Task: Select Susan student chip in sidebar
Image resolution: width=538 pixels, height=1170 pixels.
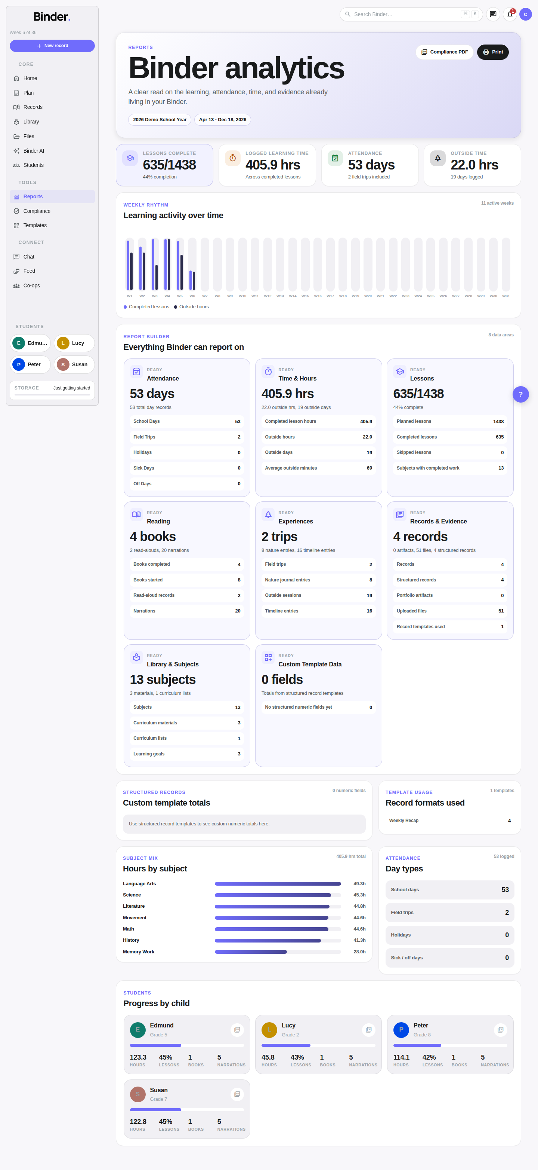Action: [x=74, y=365]
